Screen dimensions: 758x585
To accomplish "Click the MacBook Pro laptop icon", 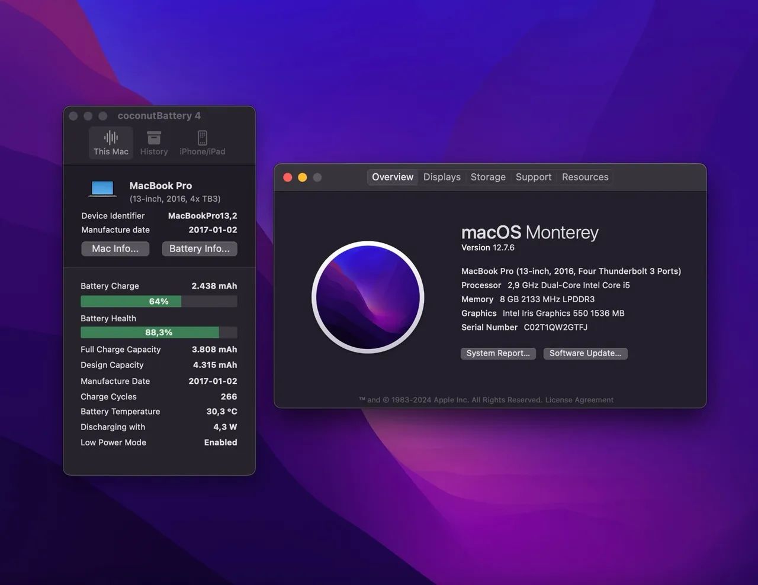I will 102,189.
